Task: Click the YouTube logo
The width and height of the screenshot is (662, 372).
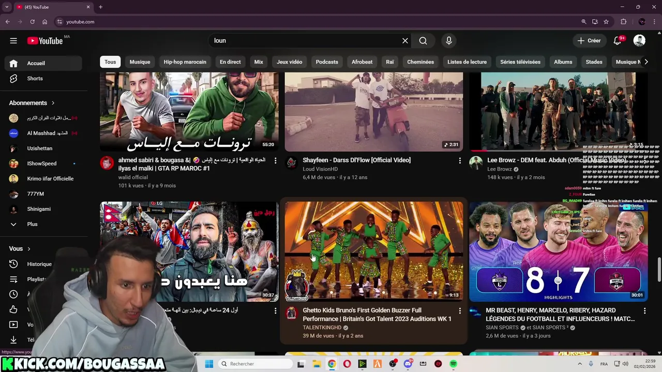Action: click(45, 41)
